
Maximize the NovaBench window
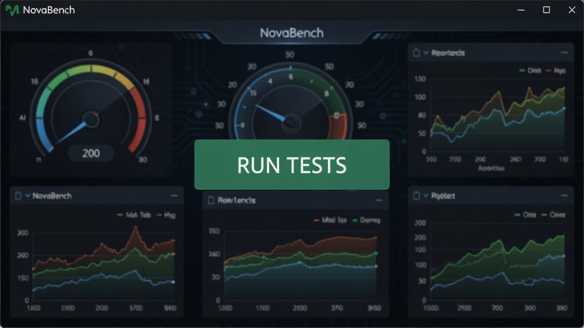546,10
